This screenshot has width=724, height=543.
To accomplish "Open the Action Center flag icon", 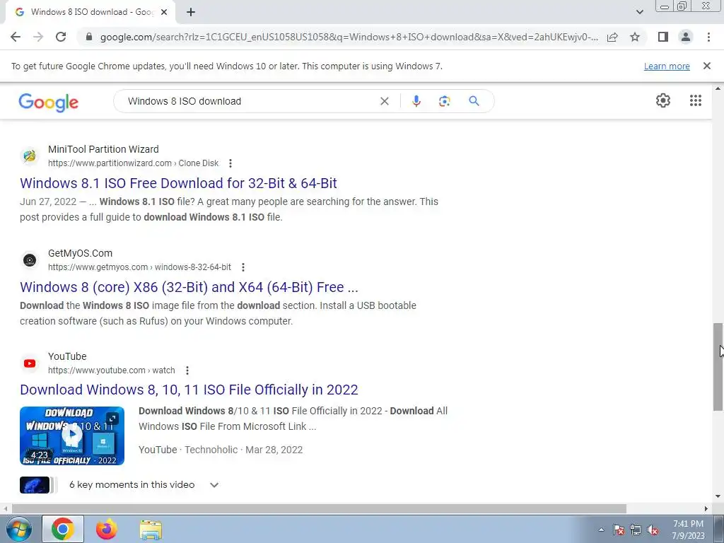I will [x=618, y=530].
